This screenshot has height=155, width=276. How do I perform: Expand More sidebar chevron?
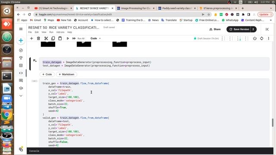click(21, 96)
